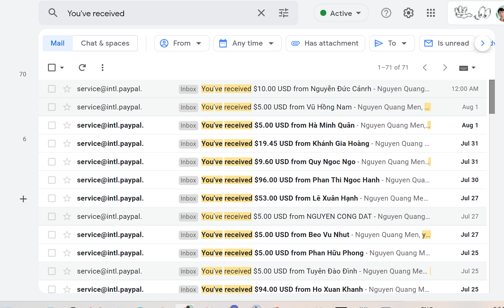This screenshot has width=504, height=308.
Task: Tick the select-all checkbox
Action: coord(52,68)
